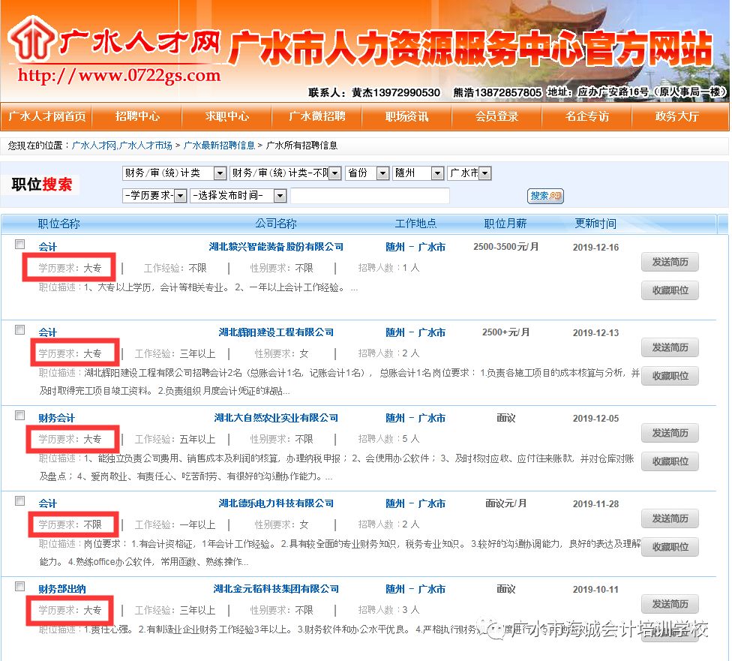
Task: Open the 求职中心 navigation tab
Action: coord(227,116)
